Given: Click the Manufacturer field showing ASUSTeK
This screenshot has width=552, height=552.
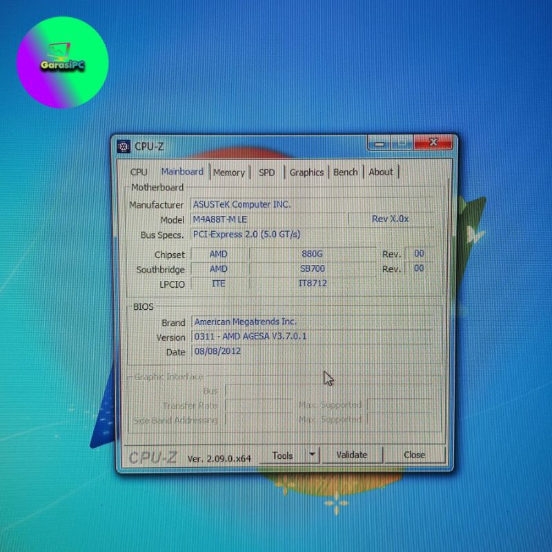Looking at the screenshot, I should pyautogui.click(x=313, y=205).
